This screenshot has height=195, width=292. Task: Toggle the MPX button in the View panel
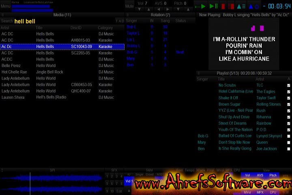point(260,192)
